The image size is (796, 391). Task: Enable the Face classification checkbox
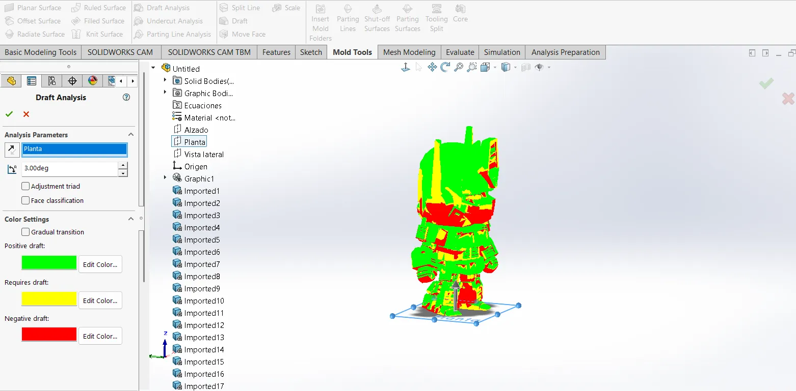coord(25,200)
